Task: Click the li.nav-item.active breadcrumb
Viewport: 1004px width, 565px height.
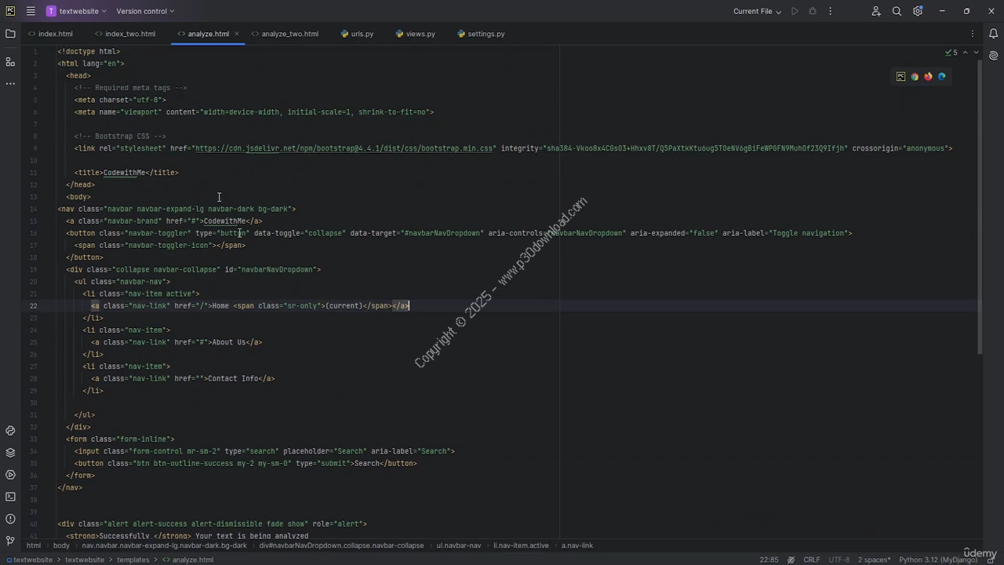Action: coord(521,545)
